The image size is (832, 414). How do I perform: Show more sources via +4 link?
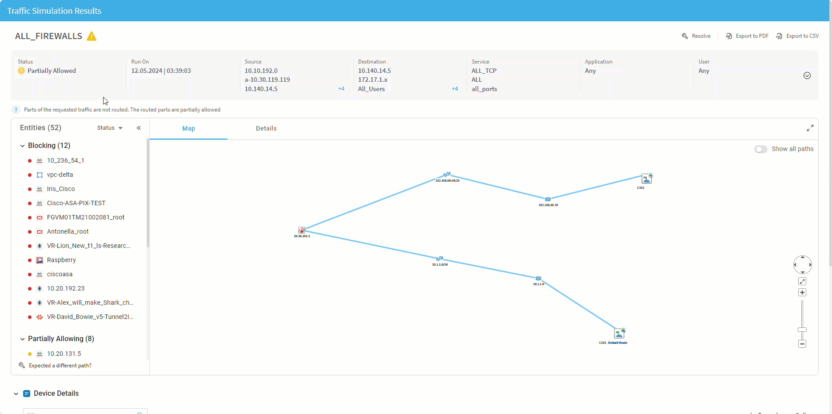[341, 89]
